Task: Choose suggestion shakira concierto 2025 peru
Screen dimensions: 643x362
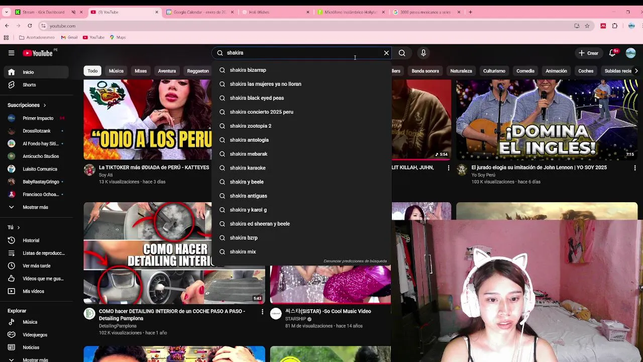Action: [x=301, y=112]
